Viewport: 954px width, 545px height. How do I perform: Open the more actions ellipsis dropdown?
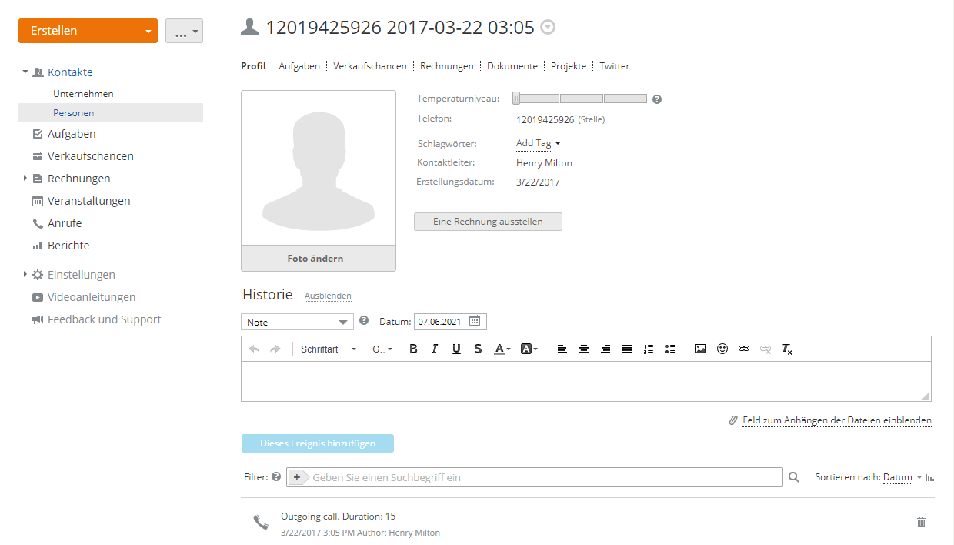pos(185,32)
